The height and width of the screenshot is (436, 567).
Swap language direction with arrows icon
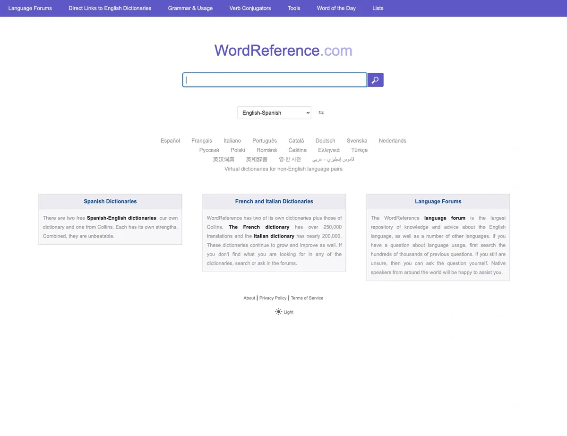tap(321, 113)
